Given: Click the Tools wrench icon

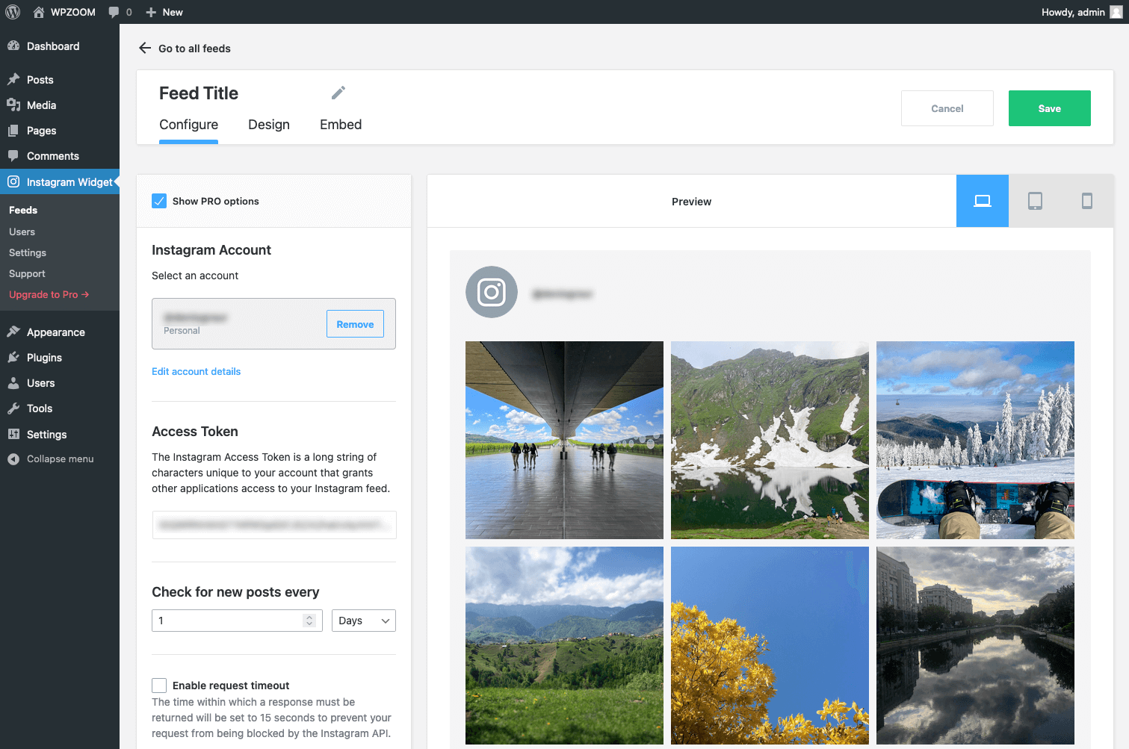Looking at the screenshot, I should coord(13,408).
